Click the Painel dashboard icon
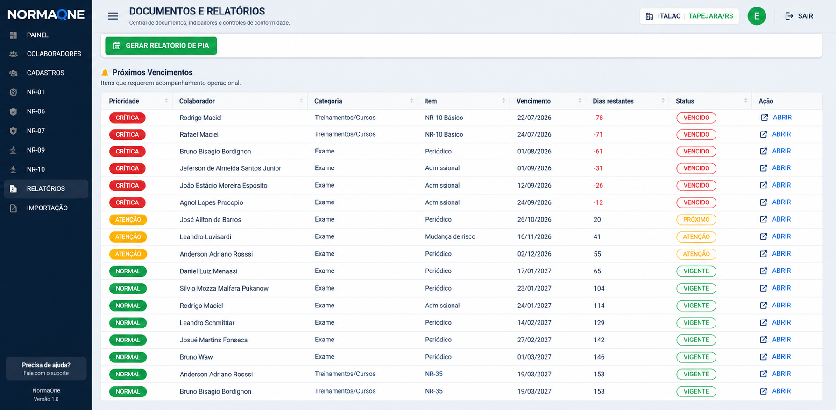Image resolution: width=836 pixels, height=410 pixels. pos(13,35)
